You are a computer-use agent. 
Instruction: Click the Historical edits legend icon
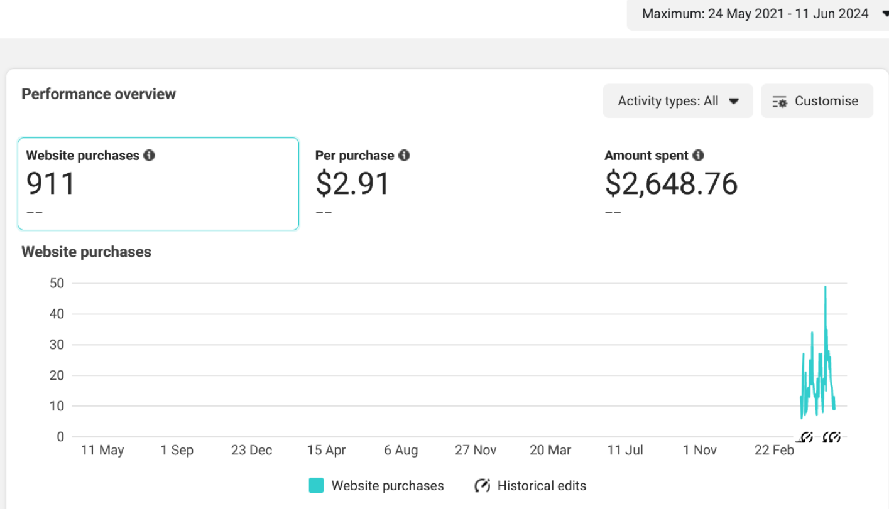click(482, 486)
